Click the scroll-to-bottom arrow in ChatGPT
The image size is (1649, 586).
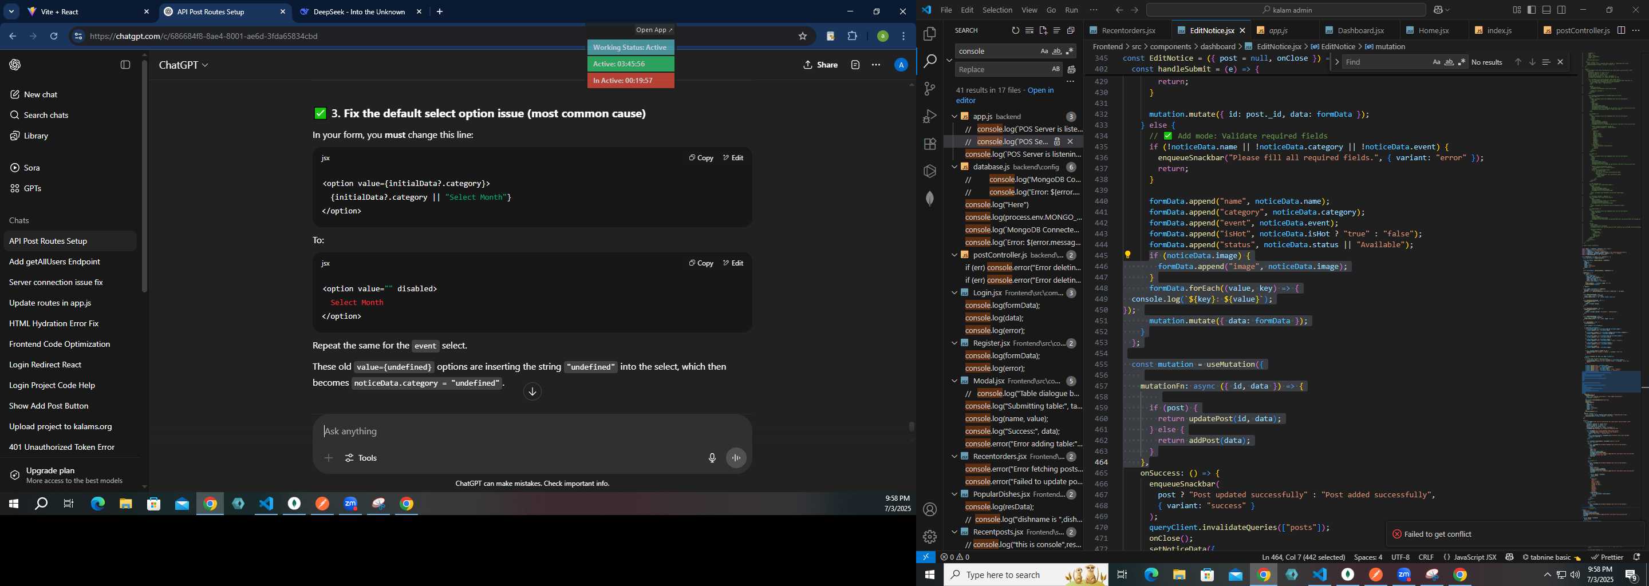coord(532,391)
